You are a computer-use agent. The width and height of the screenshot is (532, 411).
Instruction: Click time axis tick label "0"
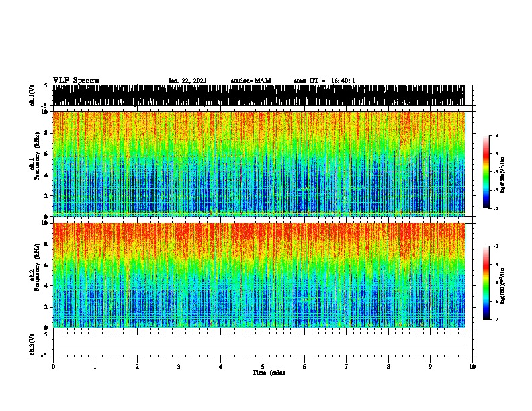53,367
